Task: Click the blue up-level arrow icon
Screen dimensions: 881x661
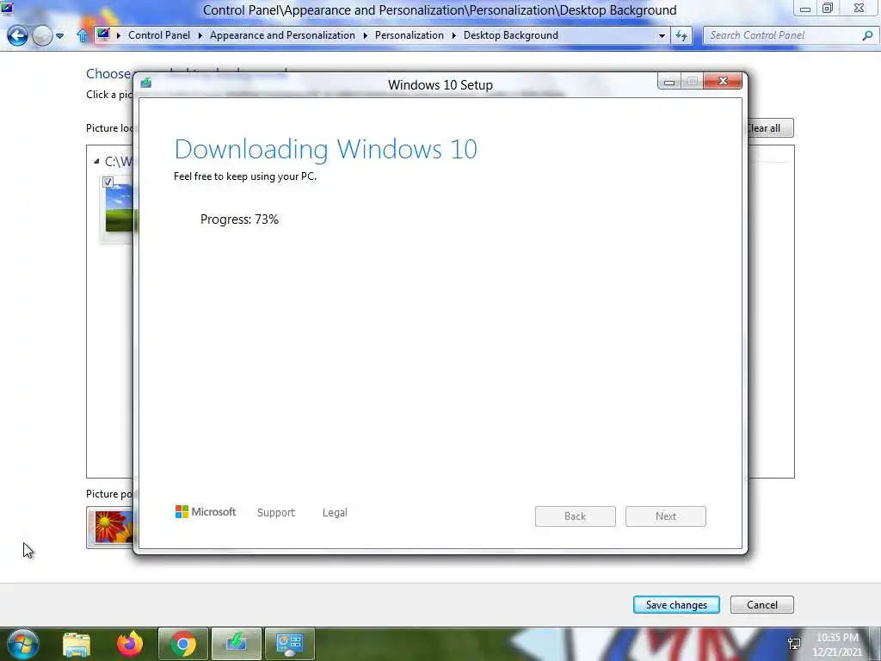Action: tap(82, 35)
